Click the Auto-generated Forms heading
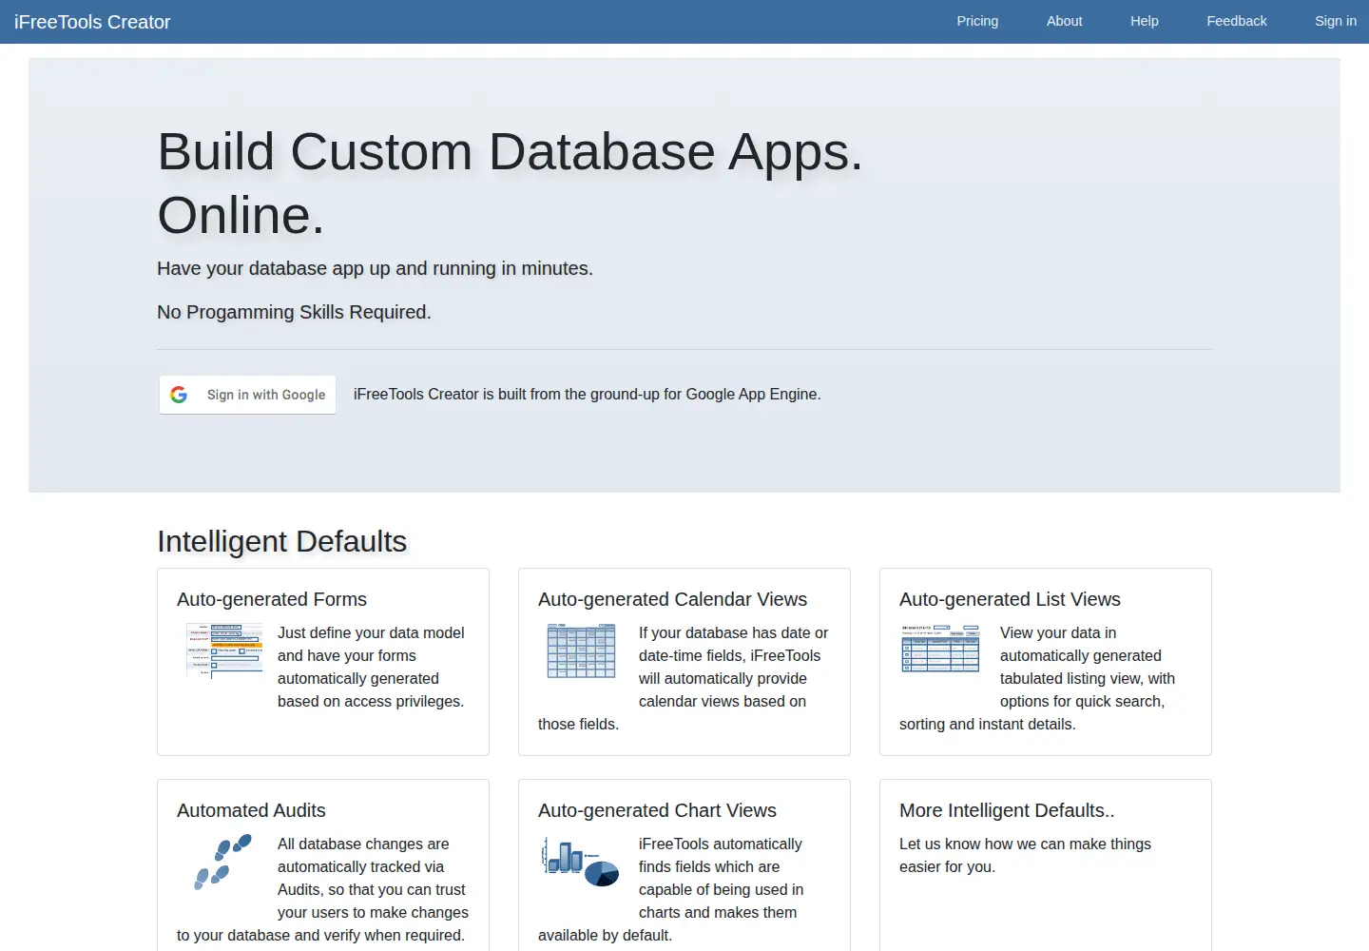The image size is (1369, 951). (272, 599)
